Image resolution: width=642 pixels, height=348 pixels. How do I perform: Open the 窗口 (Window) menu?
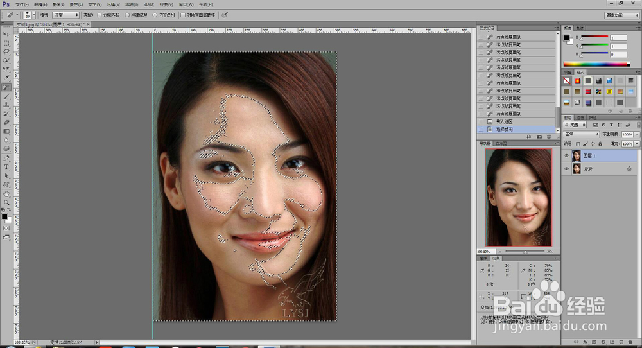pos(186,4)
